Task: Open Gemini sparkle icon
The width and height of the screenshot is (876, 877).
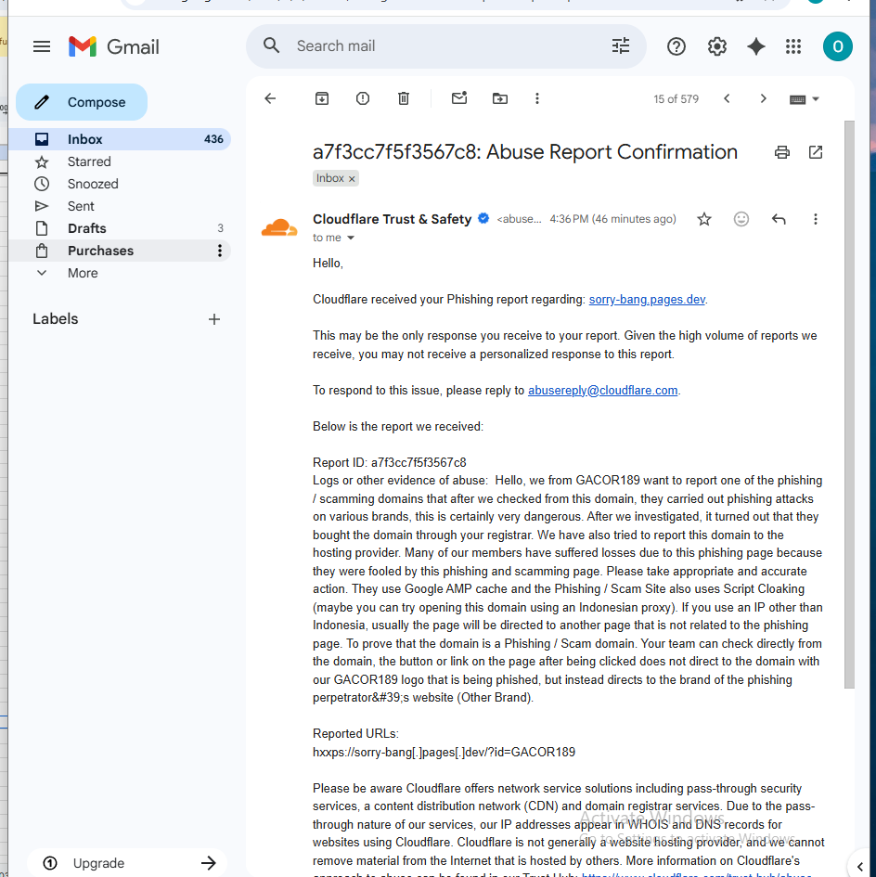Action: click(x=755, y=46)
